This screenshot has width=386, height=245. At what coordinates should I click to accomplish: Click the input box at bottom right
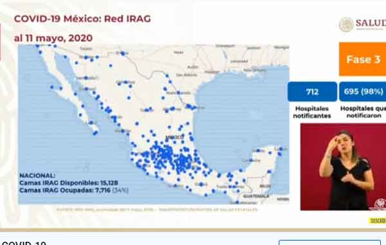click(330, 242)
